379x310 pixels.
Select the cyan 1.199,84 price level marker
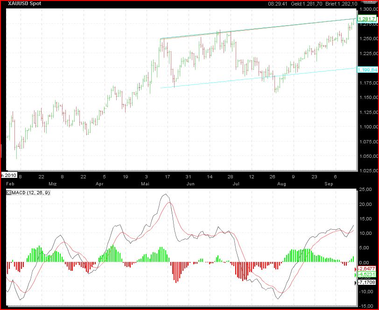click(366, 70)
